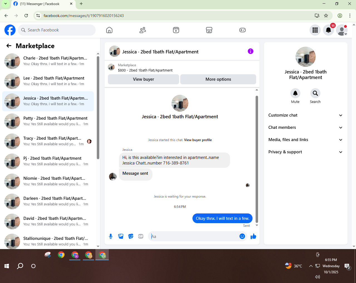Go back using the Marketplace back arrow
Image resolution: width=356 pixels, height=283 pixels.
(x=9, y=46)
